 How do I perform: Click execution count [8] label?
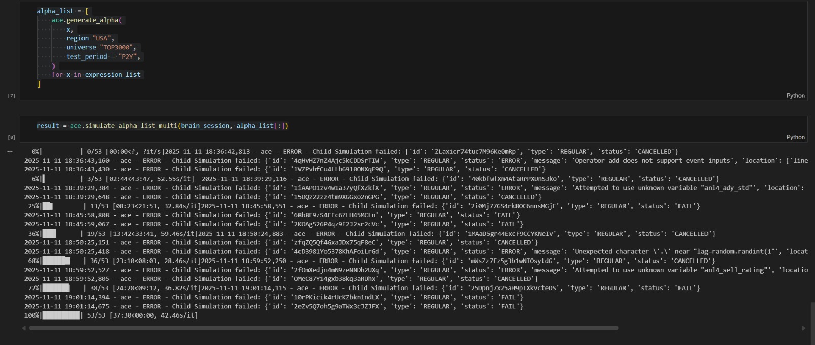click(x=11, y=137)
